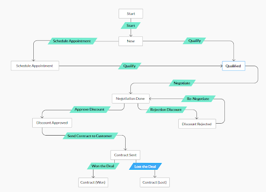Select the Negotiation Done state box
Image resolution: width=266 pixels, height=192 pixels.
pyautogui.click(x=130, y=98)
